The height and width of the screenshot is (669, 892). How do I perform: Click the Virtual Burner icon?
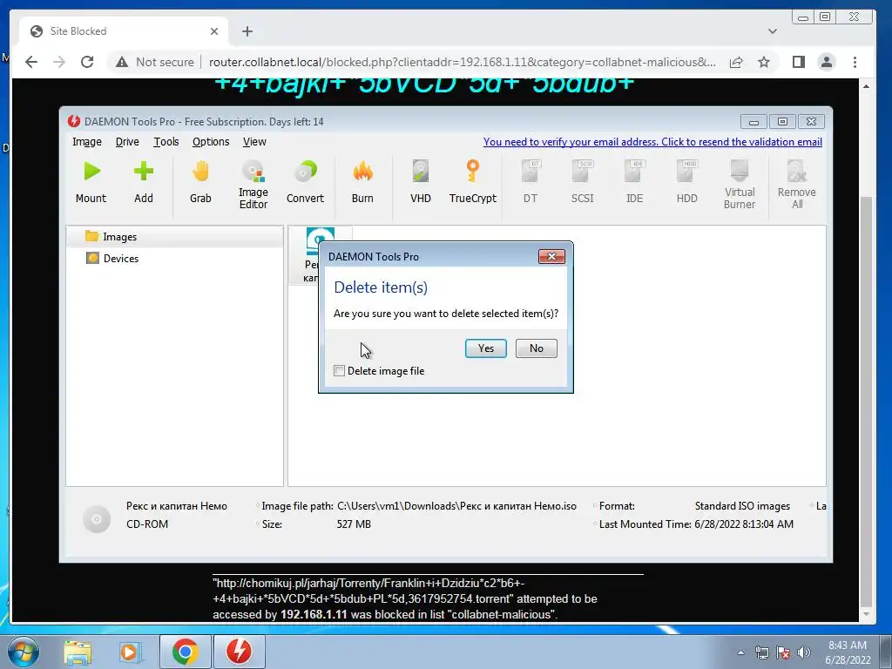pos(739,185)
